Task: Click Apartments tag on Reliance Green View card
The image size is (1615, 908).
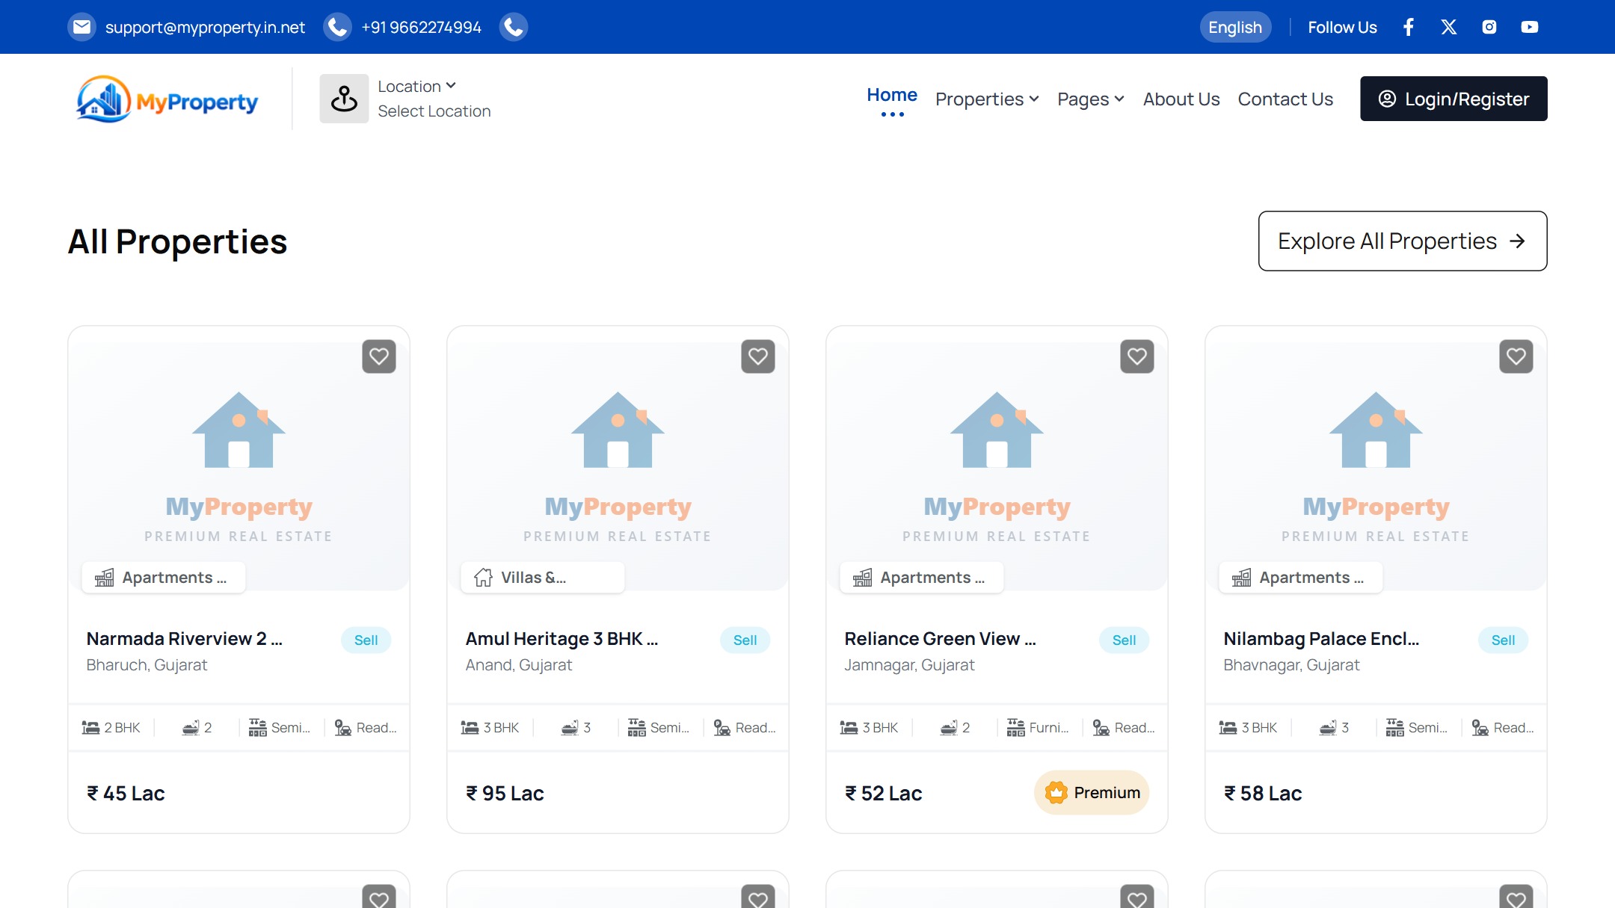Action: 922,578
